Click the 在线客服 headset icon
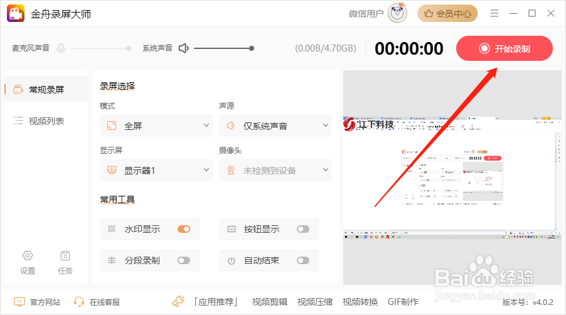Image resolution: width=566 pixels, height=315 pixels. click(78, 302)
